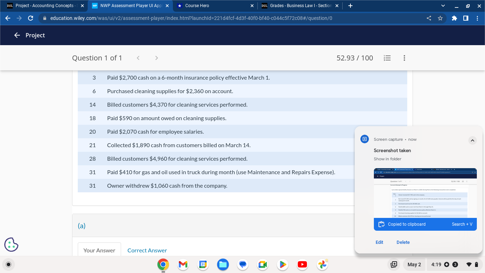This screenshot has height=273, width=485.
Task: Advance using the next question chevron
Action: click(156, 58)
